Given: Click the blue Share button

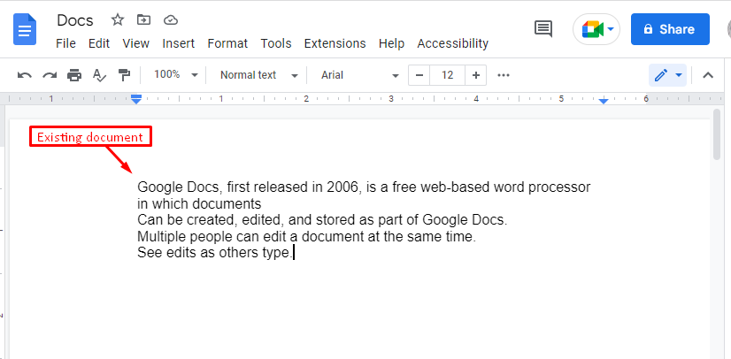Looking at the screenshot, I should (x=670, y=29).
